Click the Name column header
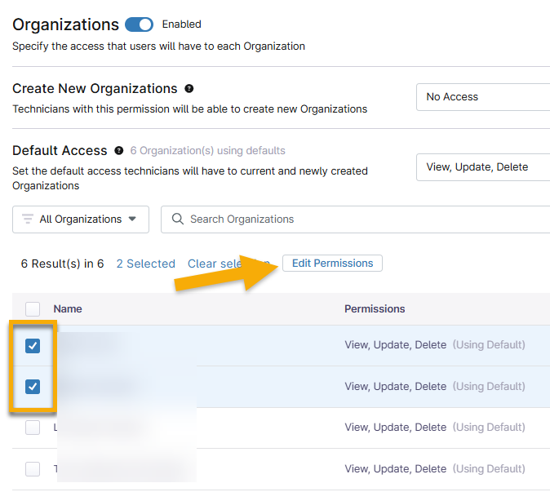550x492 pixels. click(68, 308)
